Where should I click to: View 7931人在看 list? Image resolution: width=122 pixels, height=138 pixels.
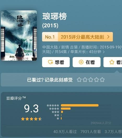click(x=91, y=132)
